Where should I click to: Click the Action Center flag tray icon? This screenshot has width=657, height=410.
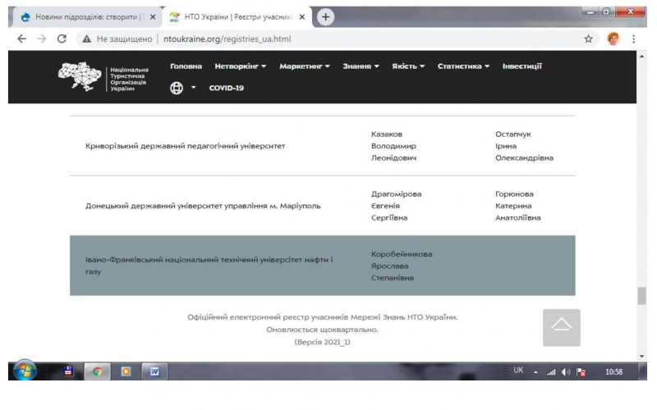[x=581, y=371]
